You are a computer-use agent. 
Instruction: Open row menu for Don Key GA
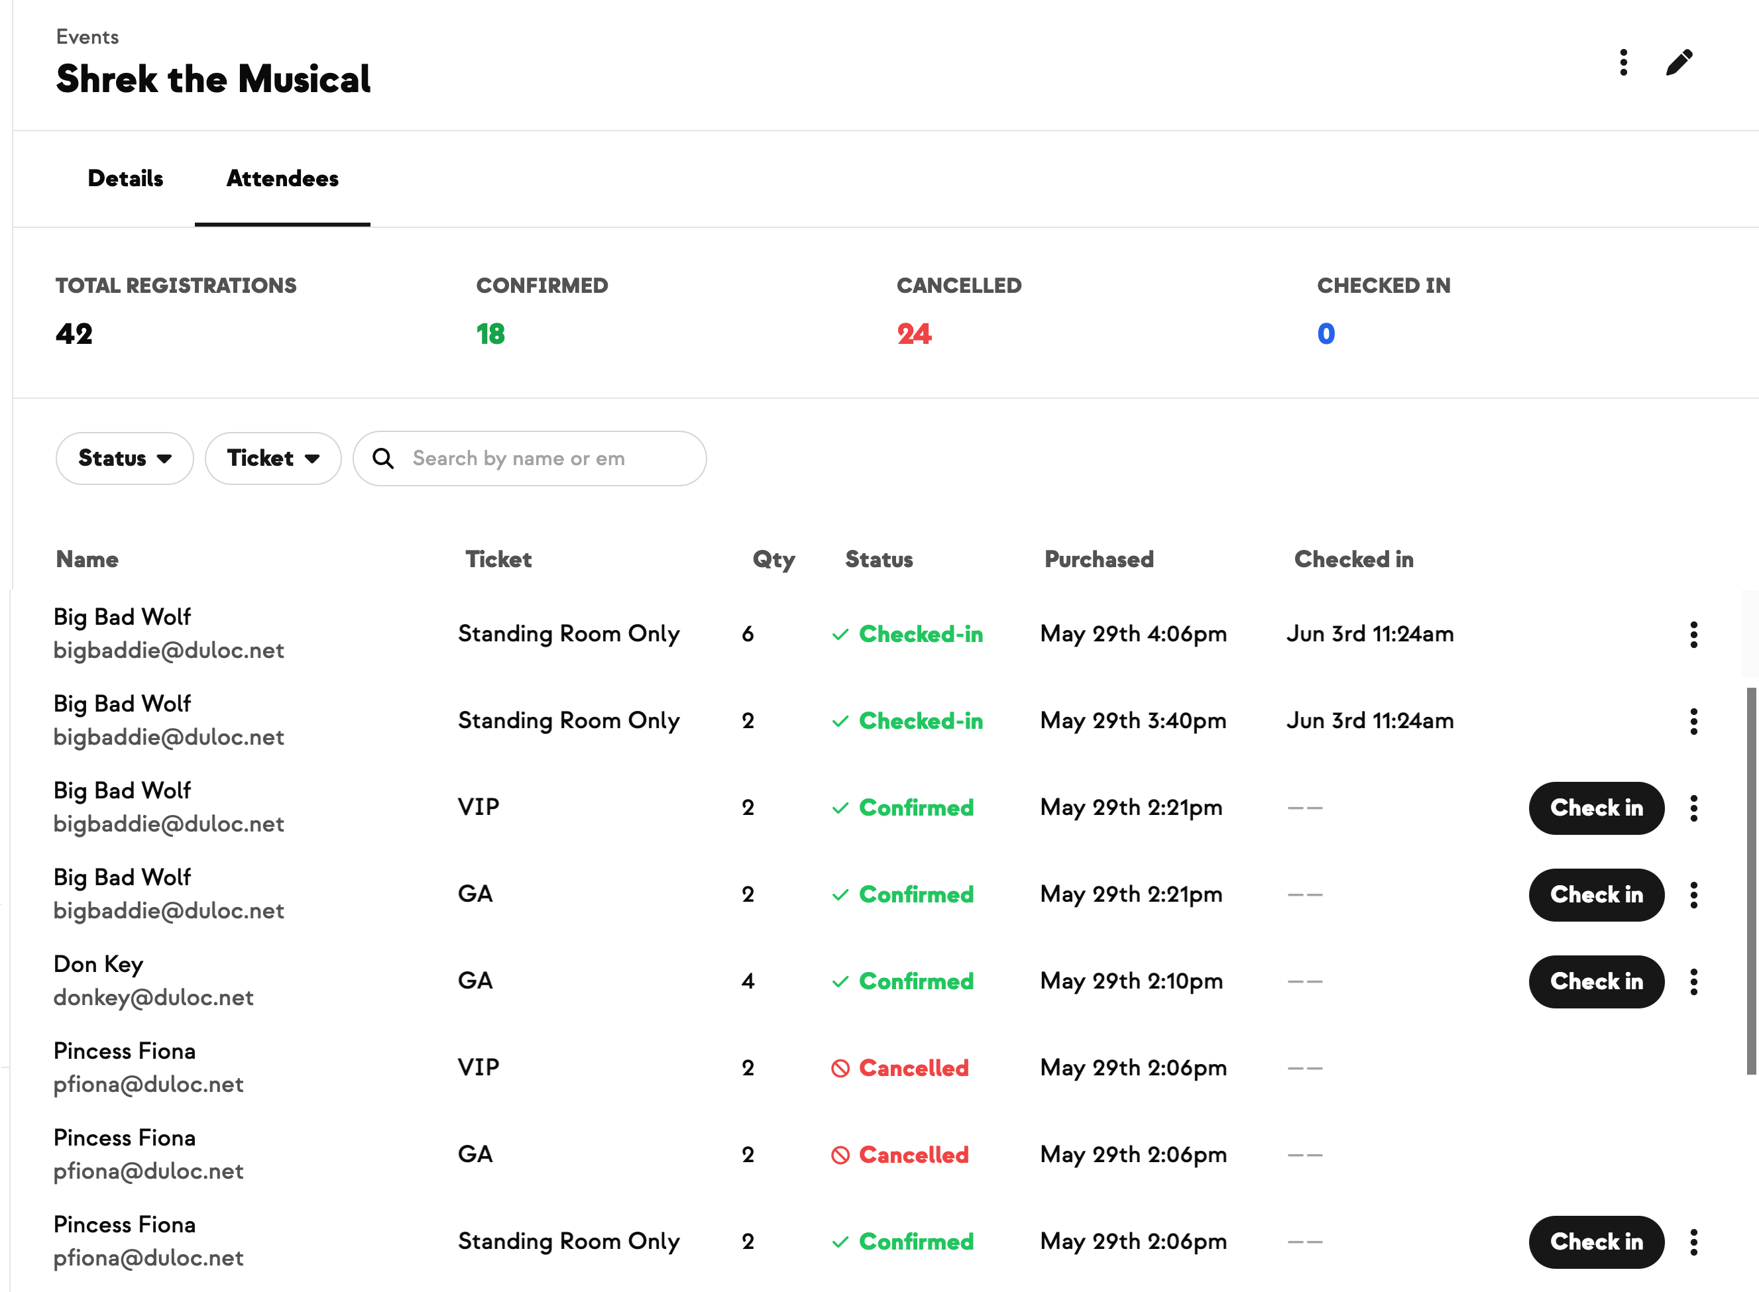coord(1693,981)
